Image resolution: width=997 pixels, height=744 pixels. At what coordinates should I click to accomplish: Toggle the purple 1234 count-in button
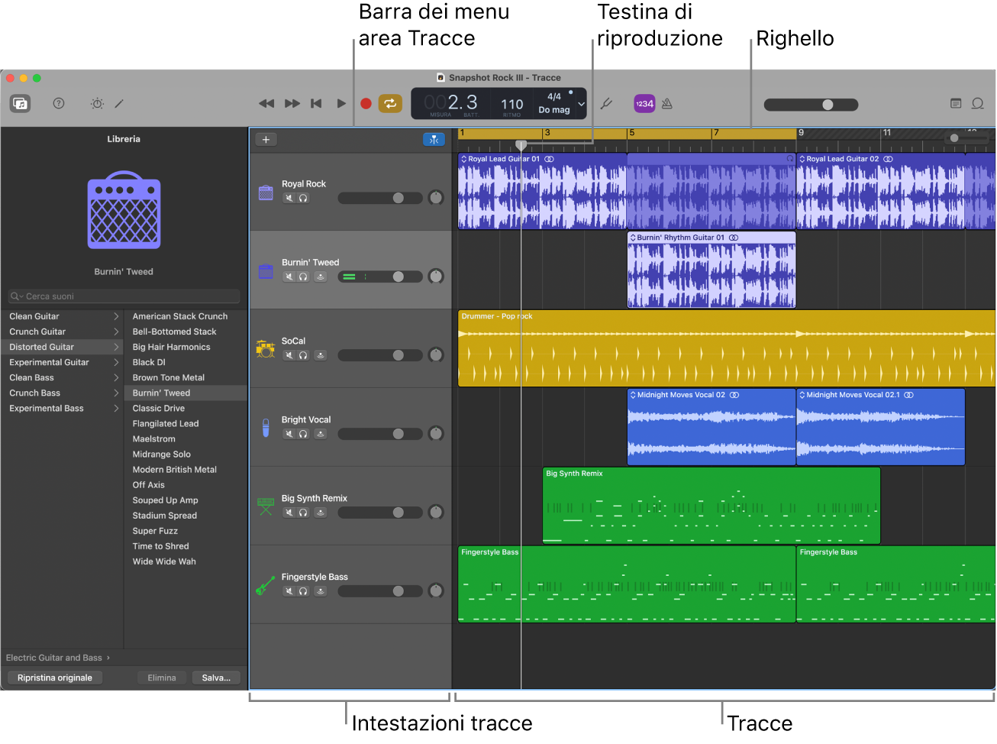pos(644,104)
